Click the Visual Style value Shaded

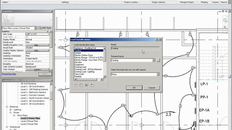(x=37, y=48)
